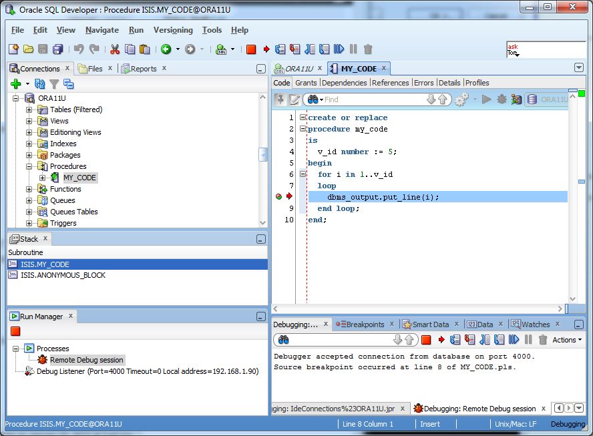The width and height of the screenshot is (593, 436).
Task: Select ISIS.ANONYMOUS_BLOCK in the Stack
Action: 138,275
